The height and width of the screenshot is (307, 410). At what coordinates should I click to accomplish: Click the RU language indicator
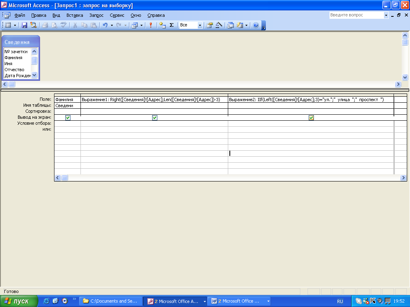[x=340, y=301]
